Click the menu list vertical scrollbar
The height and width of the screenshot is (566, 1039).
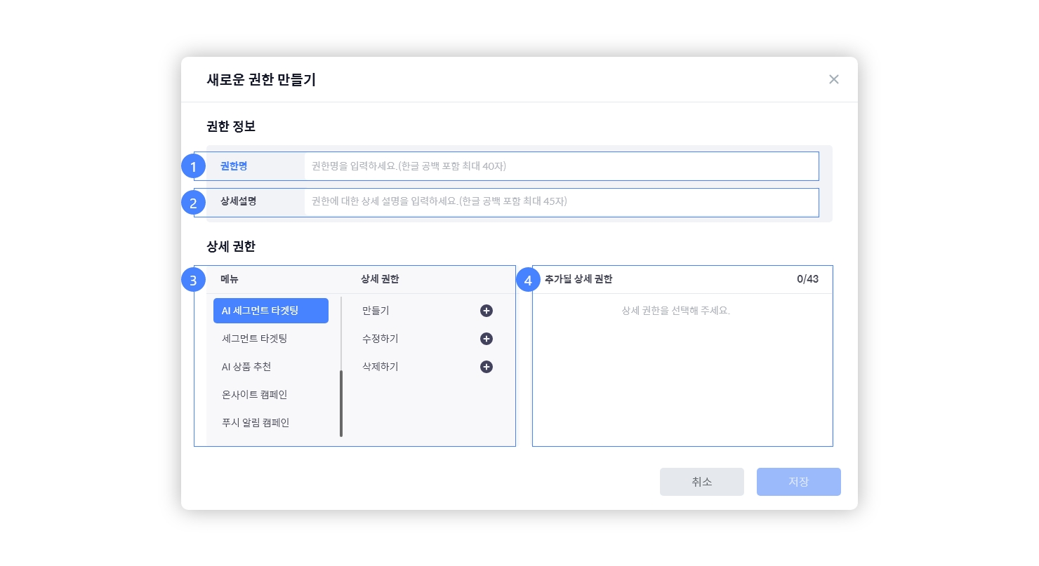[x=341, y=403]
